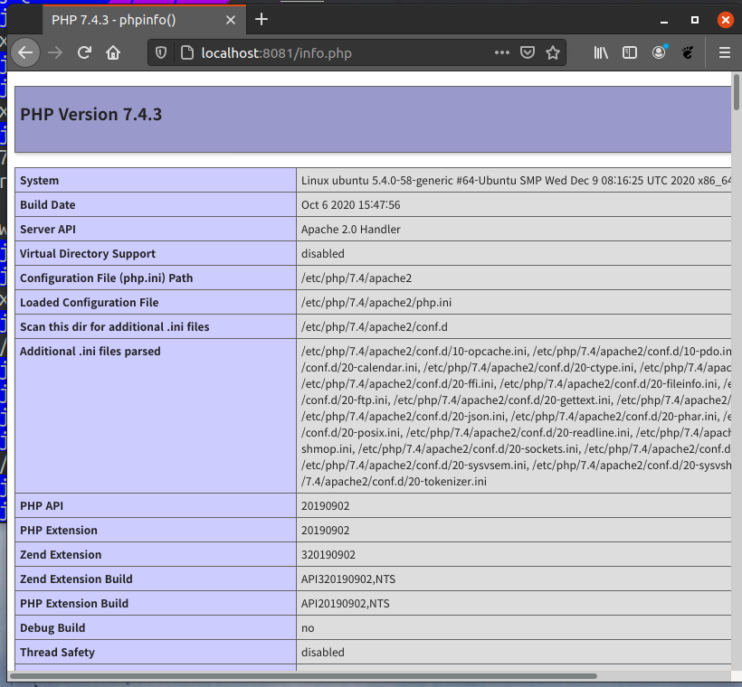
Task: Minimize the Firefox window
Action: (664, 20)
